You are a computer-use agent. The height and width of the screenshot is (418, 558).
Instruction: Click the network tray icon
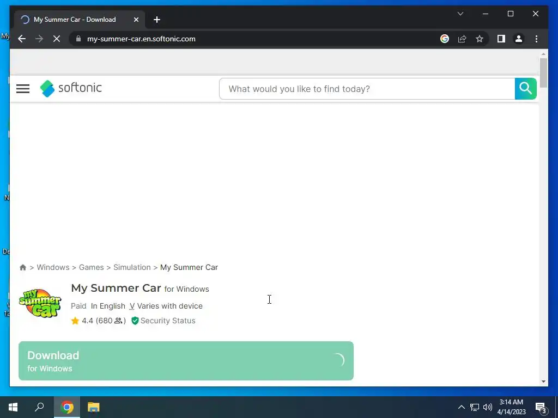point(475,407)
